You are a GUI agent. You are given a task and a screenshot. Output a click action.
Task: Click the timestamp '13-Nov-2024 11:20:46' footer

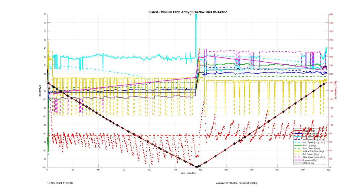coord(60,183)
